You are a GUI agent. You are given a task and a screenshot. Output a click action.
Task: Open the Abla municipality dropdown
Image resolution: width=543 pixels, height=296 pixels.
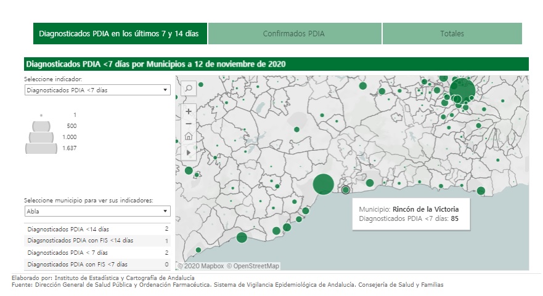point(97,211)
